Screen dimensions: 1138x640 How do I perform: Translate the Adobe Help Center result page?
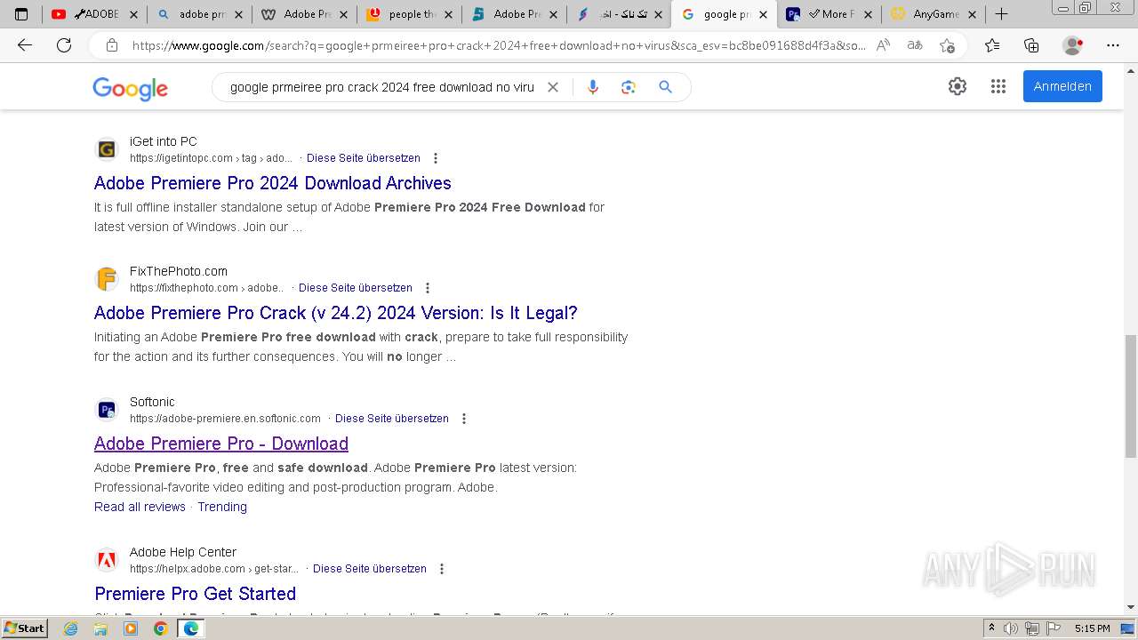(370, 569)
